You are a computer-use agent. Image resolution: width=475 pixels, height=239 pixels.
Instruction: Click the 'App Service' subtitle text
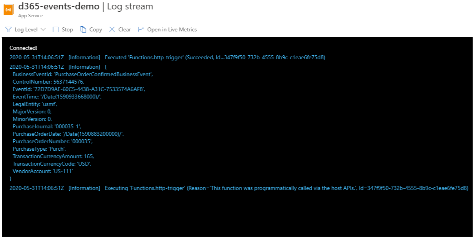coord(30,16)
